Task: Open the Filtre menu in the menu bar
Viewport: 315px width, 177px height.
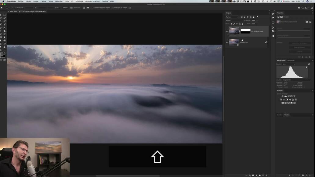Action: click(x=66, y=1)
